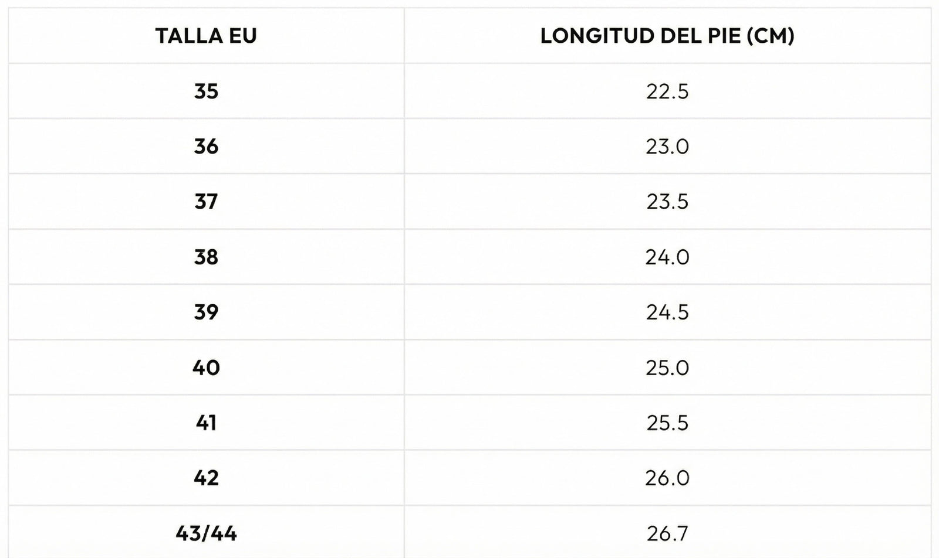Click the 24.5 foot length value
Screen dimensions: 939x558
tap(667, 312)
